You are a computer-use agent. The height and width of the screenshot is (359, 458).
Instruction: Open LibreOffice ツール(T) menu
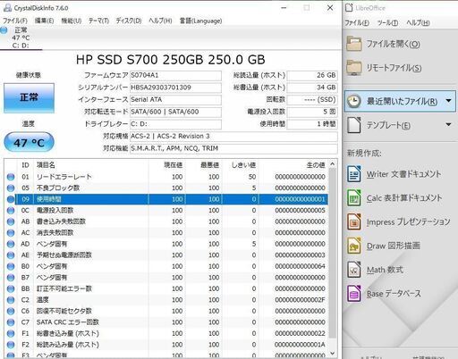[x=387, y=22]
